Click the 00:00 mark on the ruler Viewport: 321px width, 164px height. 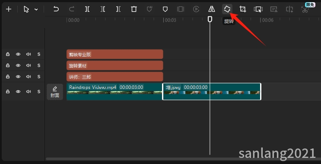(74, 20)
